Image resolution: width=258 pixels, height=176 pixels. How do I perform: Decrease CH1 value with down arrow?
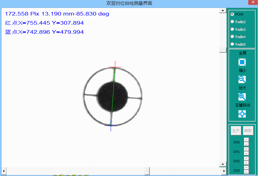[x=246, y=153]
